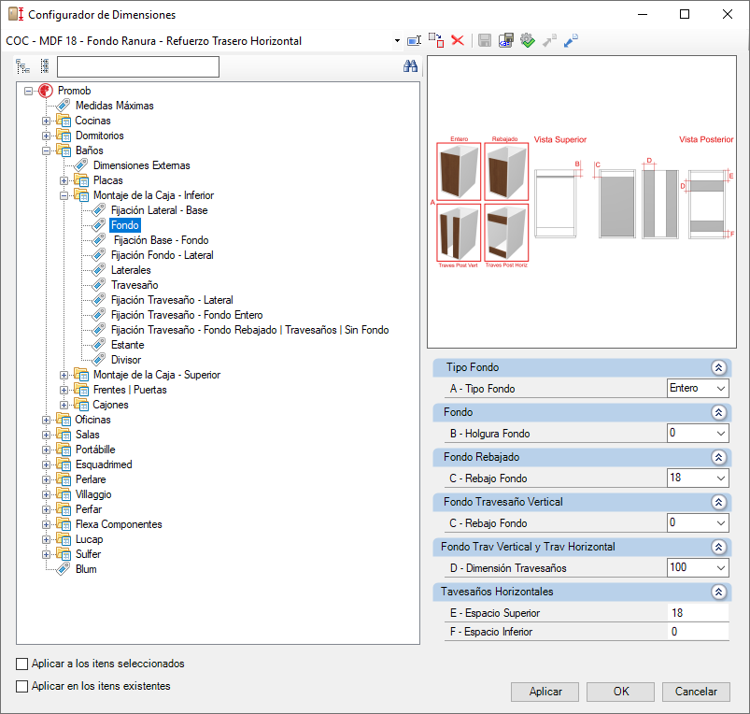This screenshot has width=750, height=714.
Task: Select the Esquadrimed tree item
Action: point(104,464)
